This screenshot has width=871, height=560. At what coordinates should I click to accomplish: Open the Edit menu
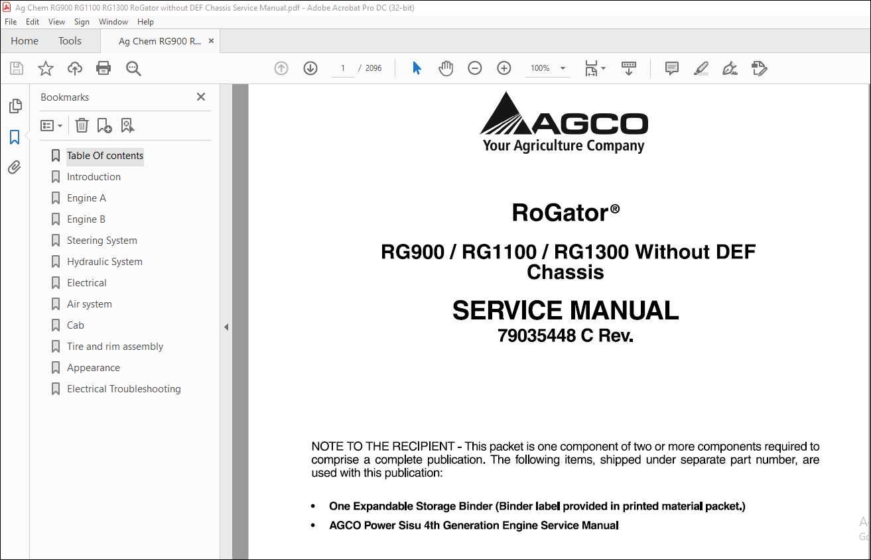(33, 22)
